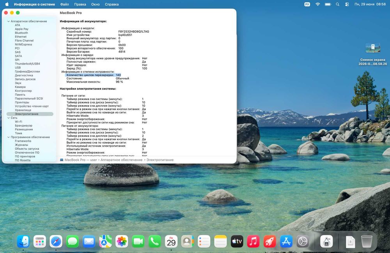Open System Settings gear in dock
Viewport: 390px width, 253px height.
coord(303,241)
